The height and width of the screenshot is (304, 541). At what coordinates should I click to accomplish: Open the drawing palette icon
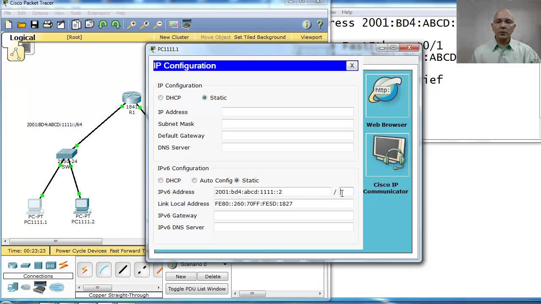173,25
